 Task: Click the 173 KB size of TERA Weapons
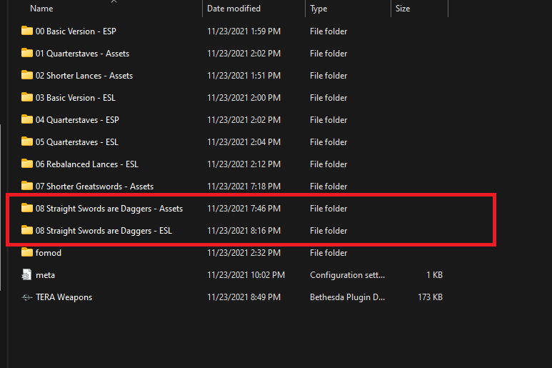coord(430,297)
